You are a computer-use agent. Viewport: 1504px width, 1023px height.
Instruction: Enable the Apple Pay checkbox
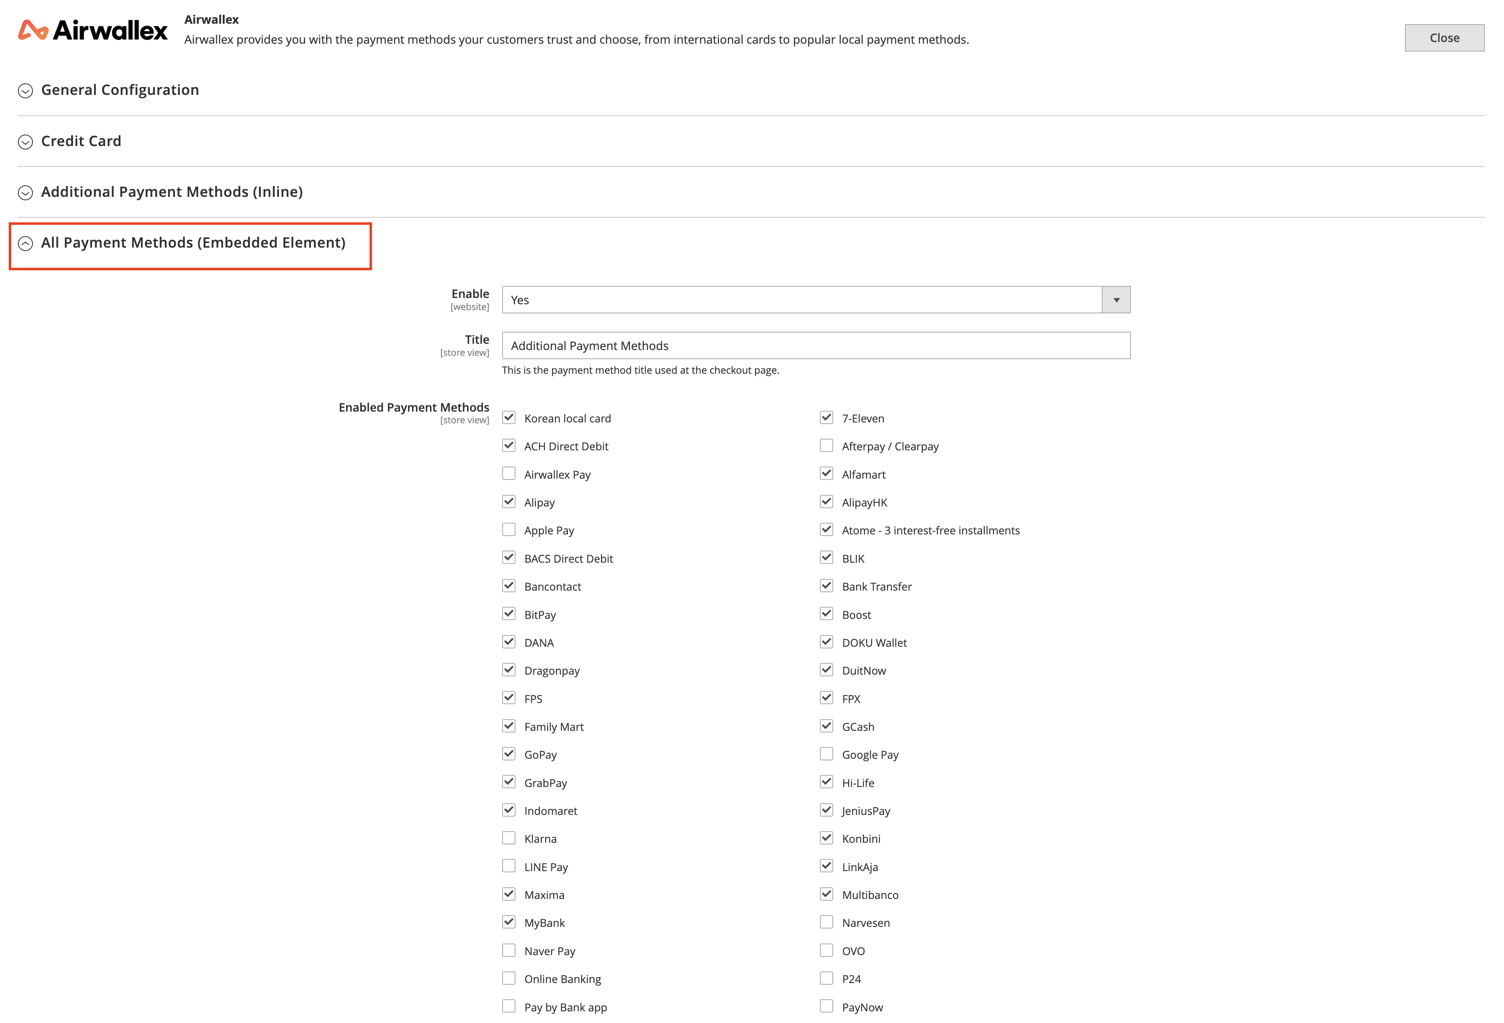click(509, 530)
